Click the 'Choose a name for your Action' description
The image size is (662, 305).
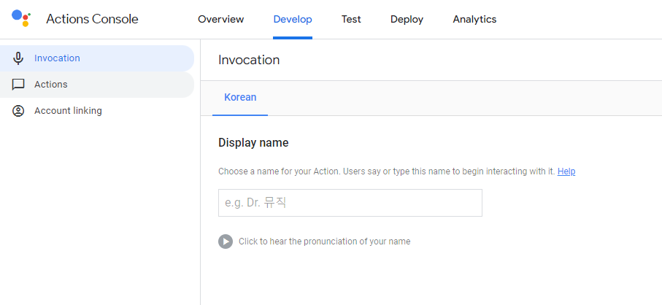tap(386, 171)
